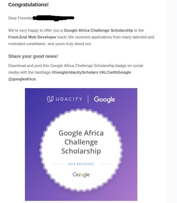Click the Dear Funmito greeting
The image size is (177, 203).
(x=20, y=18)
